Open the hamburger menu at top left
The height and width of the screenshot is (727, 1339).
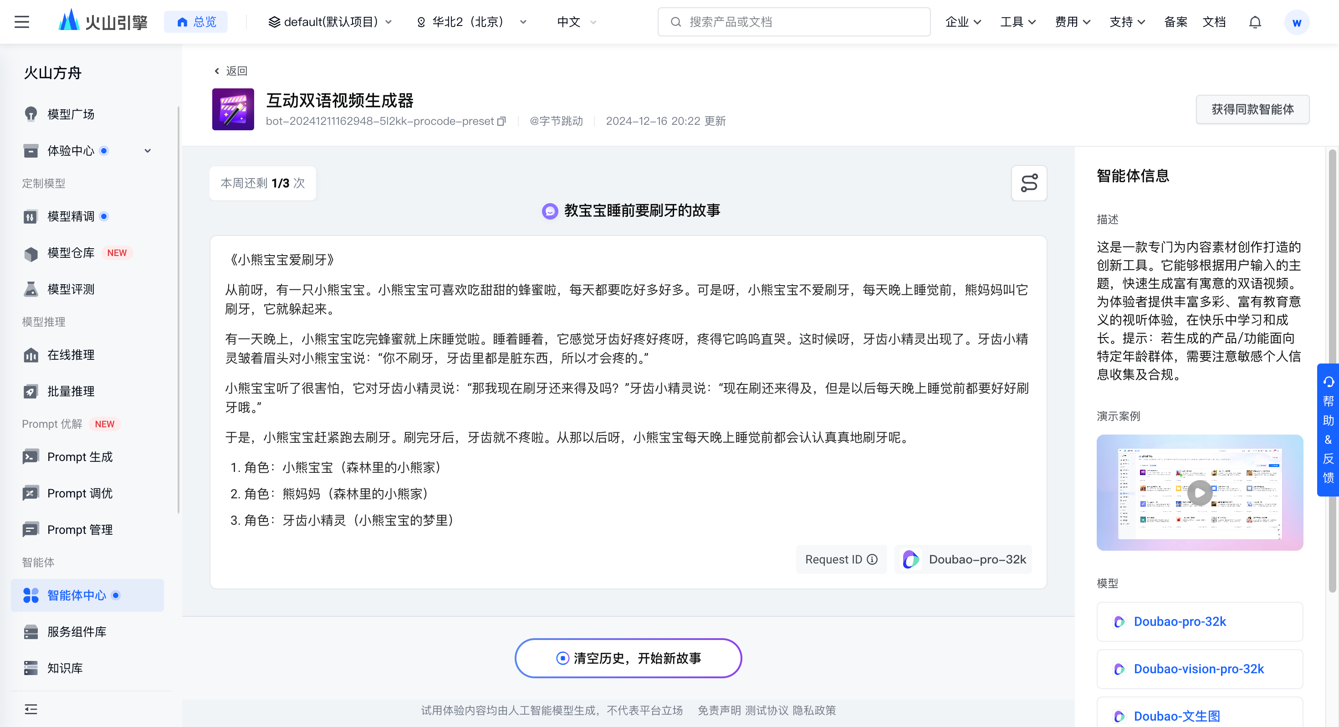pyautogui.click(x=22, y=22)
